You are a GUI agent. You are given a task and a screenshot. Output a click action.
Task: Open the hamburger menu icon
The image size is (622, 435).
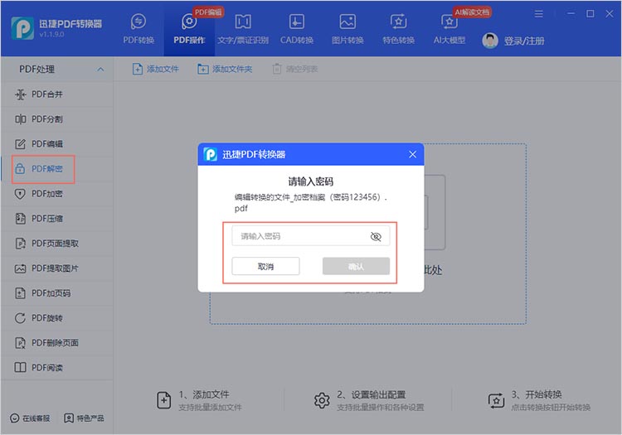(x=538, y=14)
